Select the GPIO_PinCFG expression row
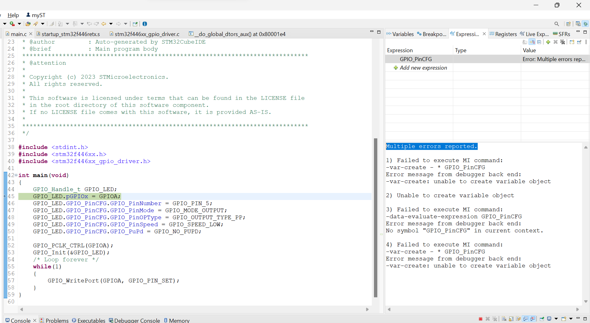This screenshot has width=590, height=323. point(416,59)
